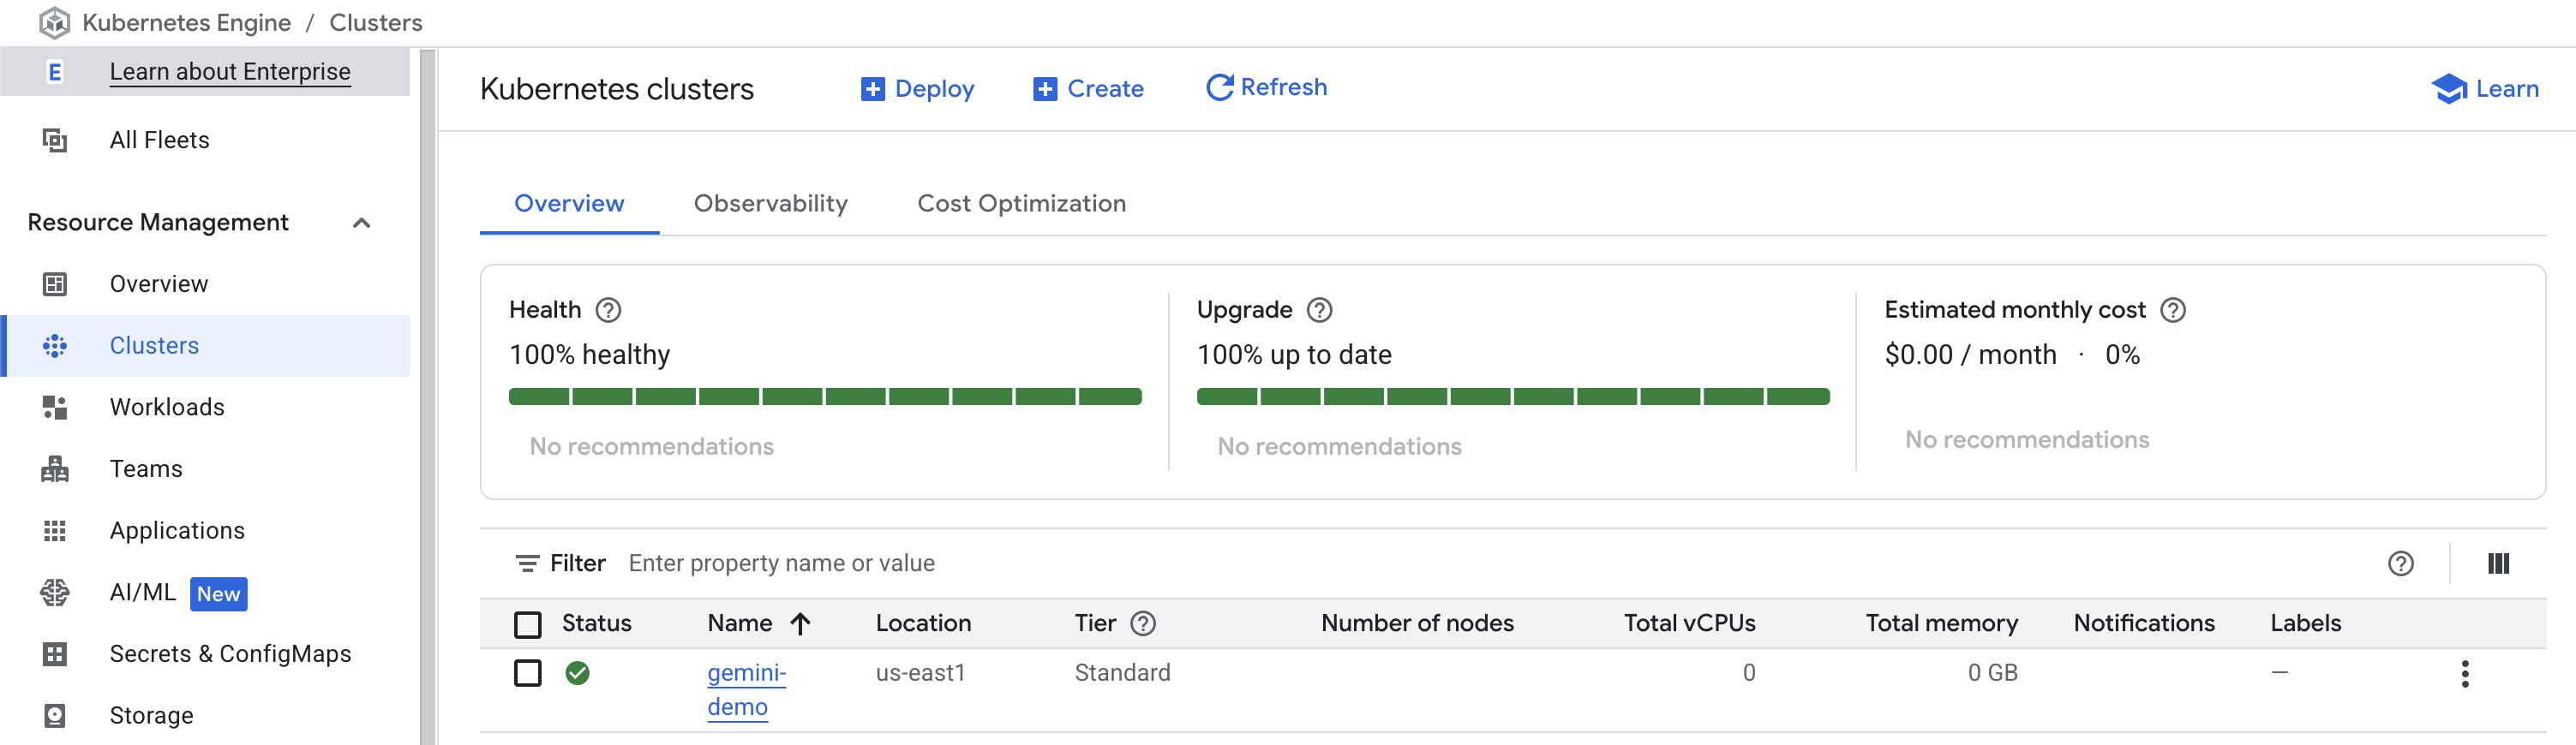Click the Deploy plus icon
The width and height of the screenshot is (2576, 745).
click(x=872, y=89)
